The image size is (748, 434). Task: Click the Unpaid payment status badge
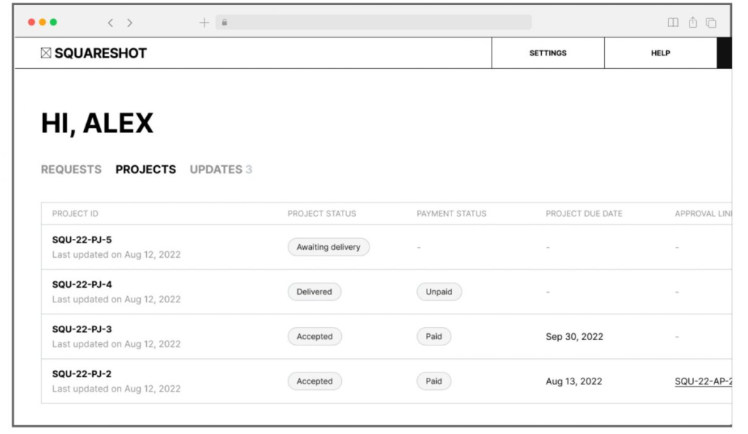click(x=439, y=292)
